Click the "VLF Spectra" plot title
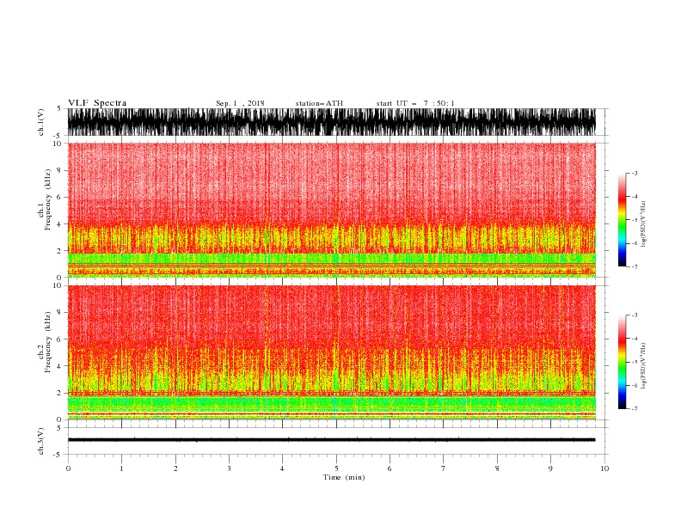681x526 pixels. click(x=97, y=103)
